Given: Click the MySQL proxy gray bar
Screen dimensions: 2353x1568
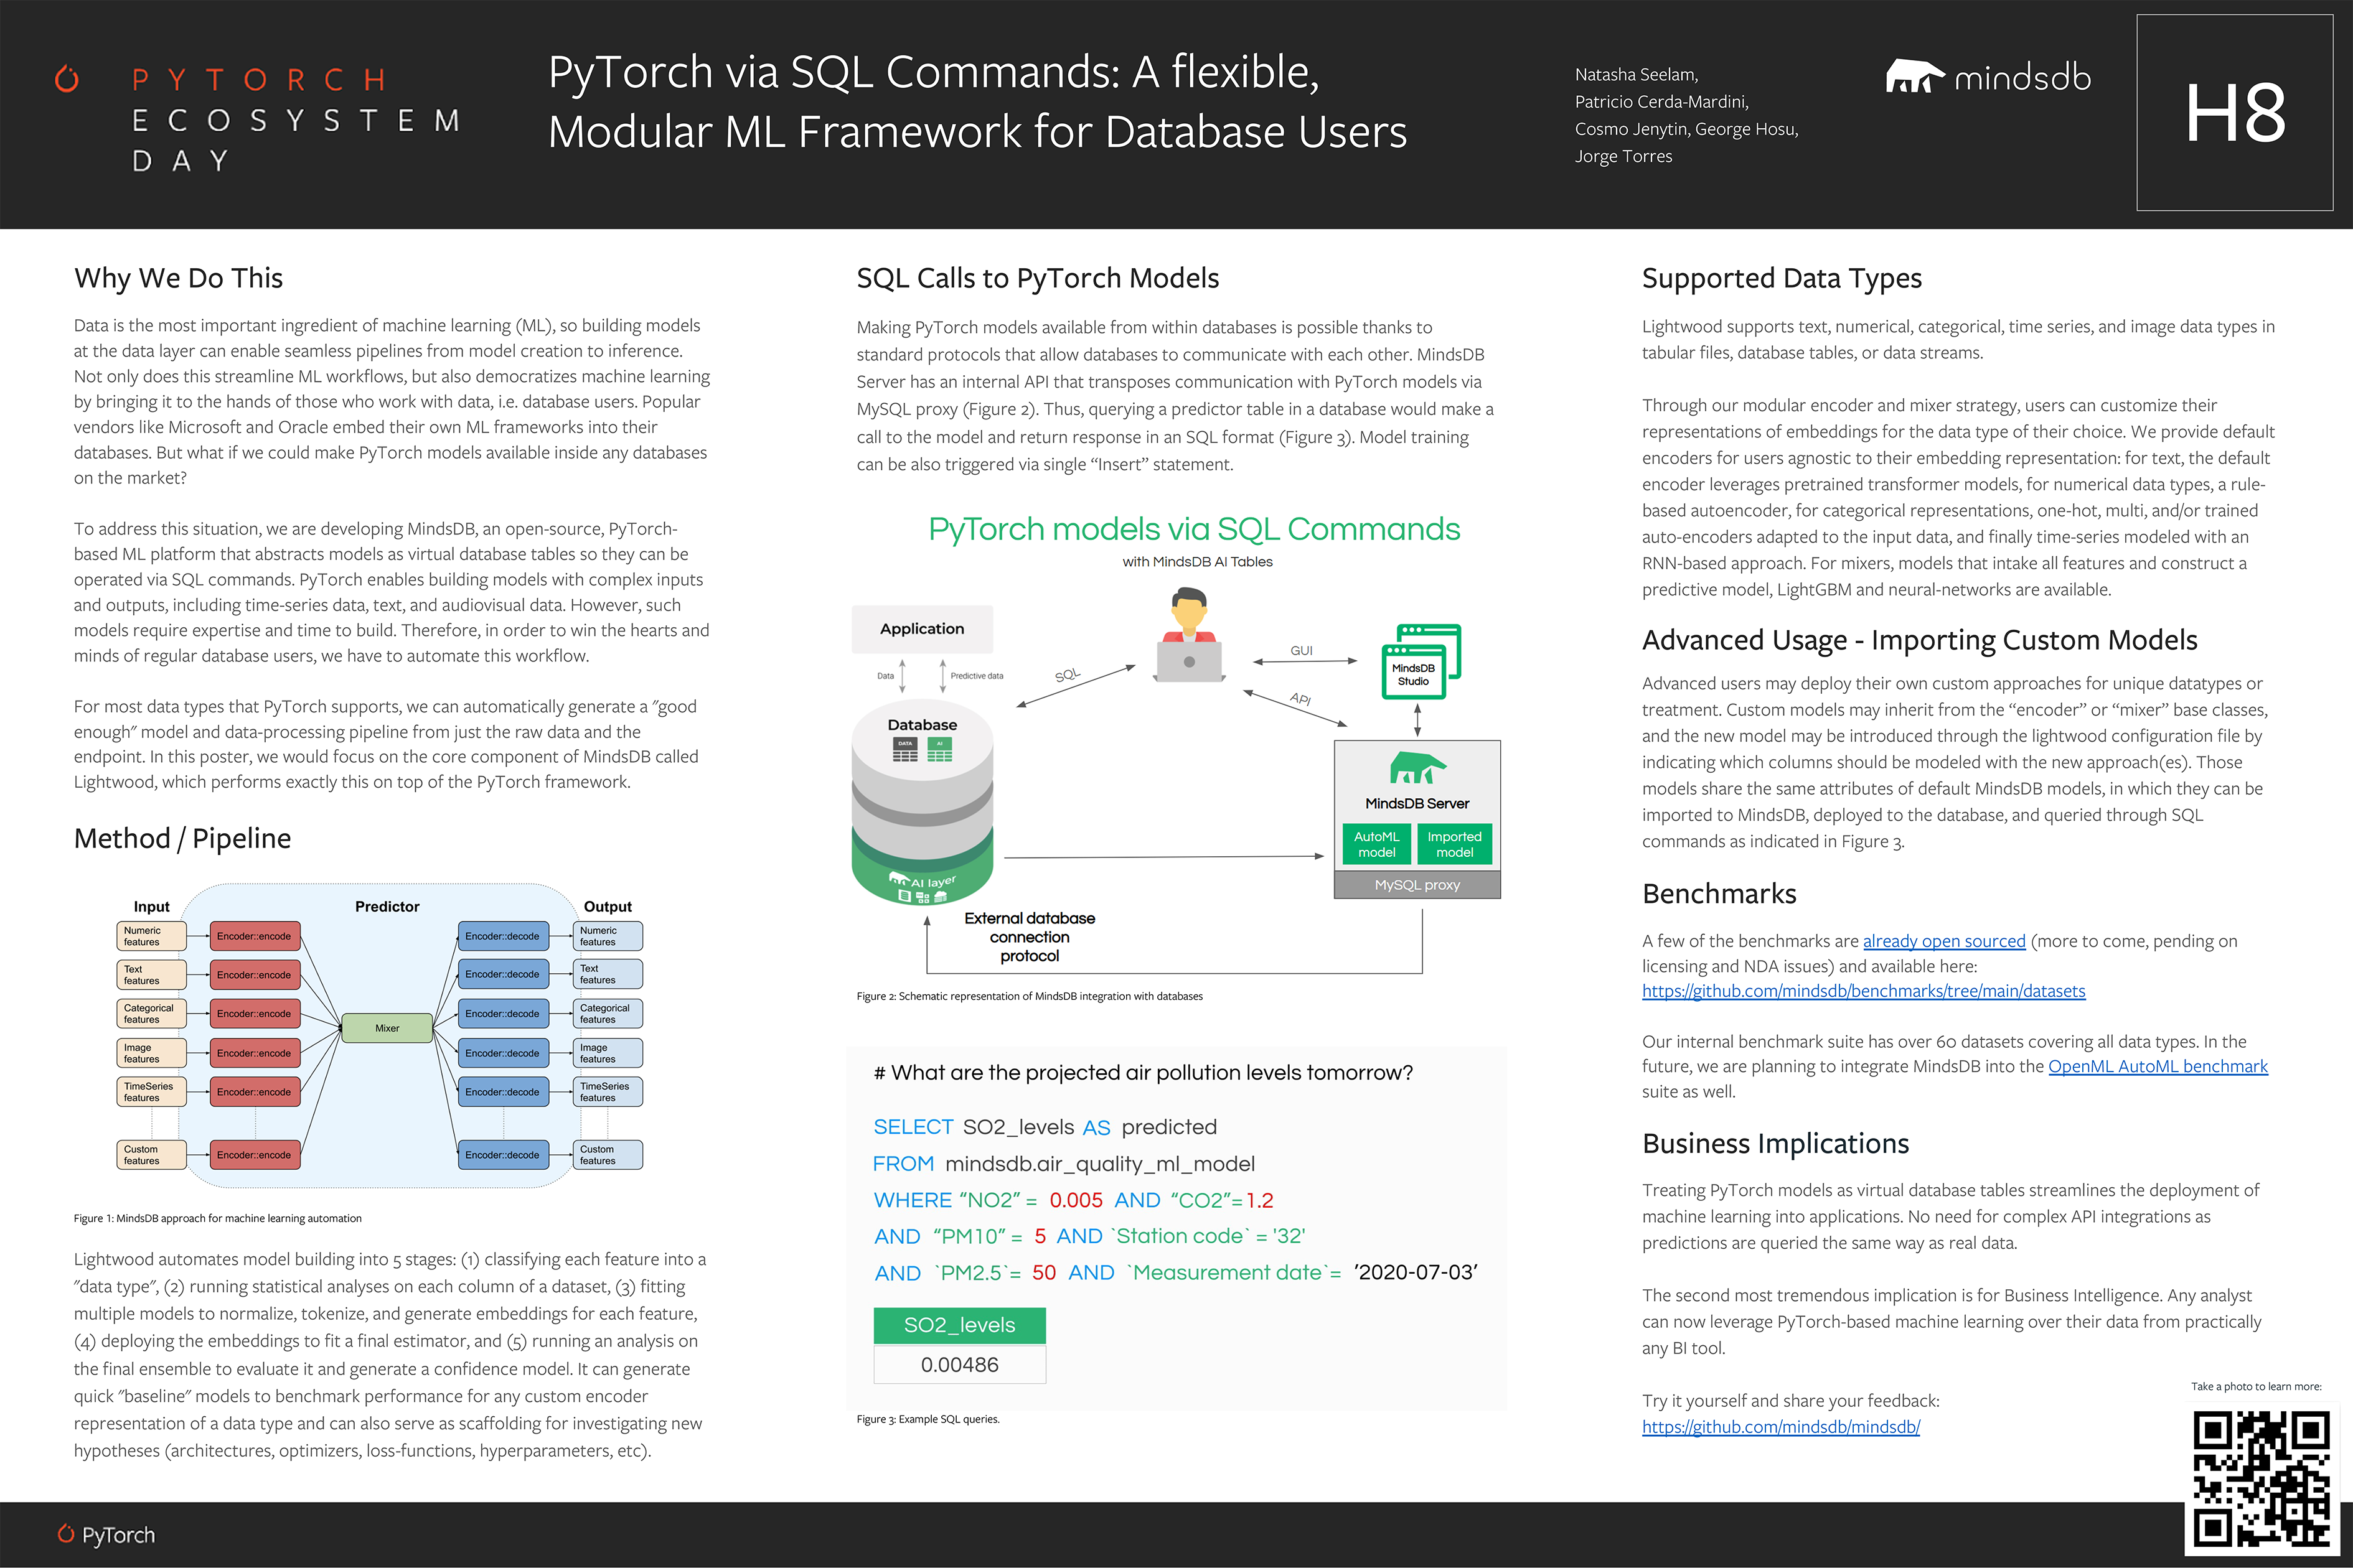Looking at the screenshot, I should pos(1417,885).
